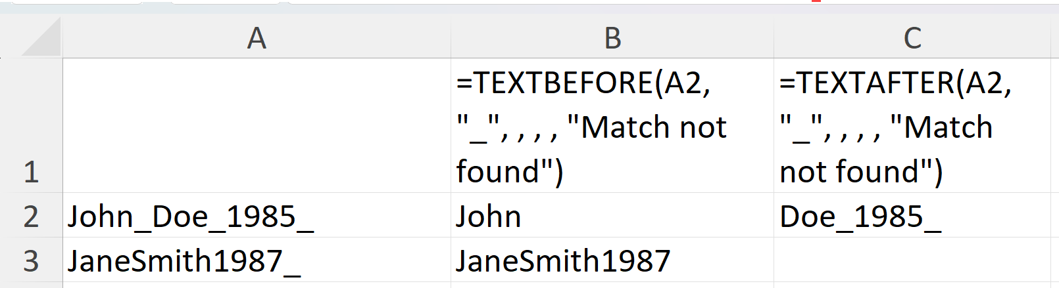Image resolution: width=1059 pixels, height=288 pixels.
Task: Click the divider between row headers 2 and 3
Action: click(x=31, y=237)
